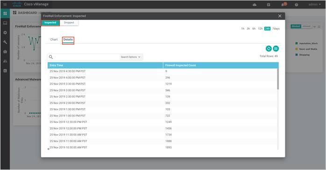Set time range to 12h
The image size is (326, 170).
[260, 28]
